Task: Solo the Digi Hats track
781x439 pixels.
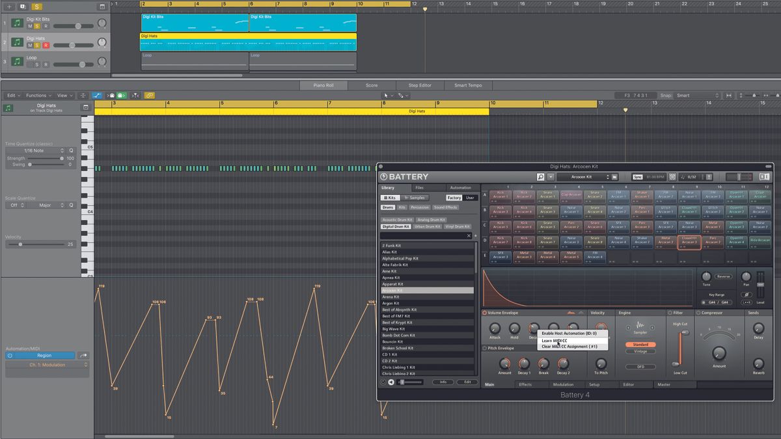Action: tap(37, 45)
